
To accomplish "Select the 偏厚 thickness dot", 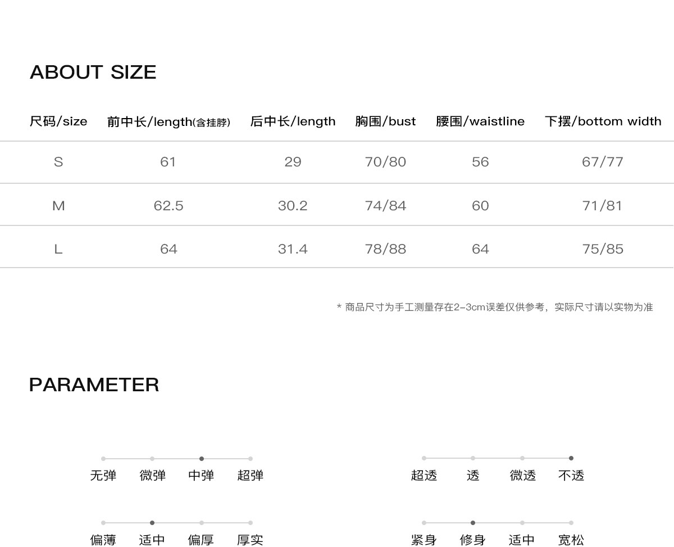I will click(x=202, y=523).
